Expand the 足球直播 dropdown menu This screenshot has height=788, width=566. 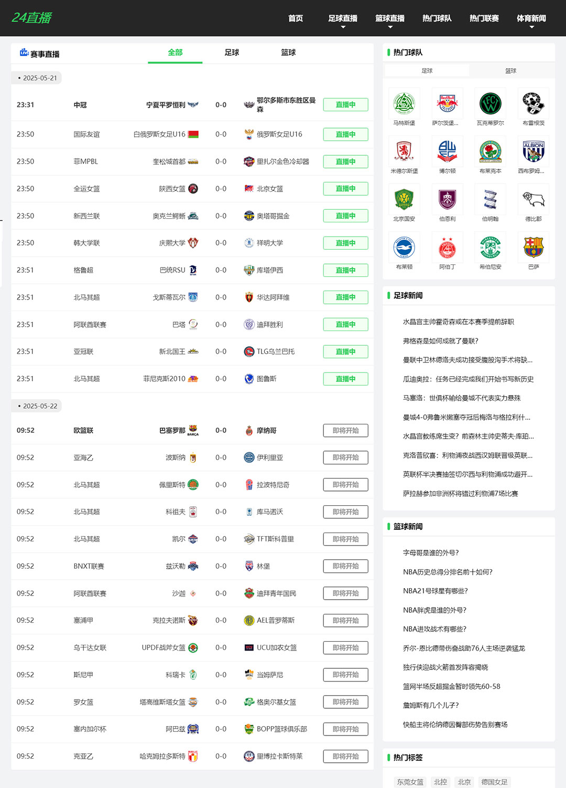pos(343,19)
